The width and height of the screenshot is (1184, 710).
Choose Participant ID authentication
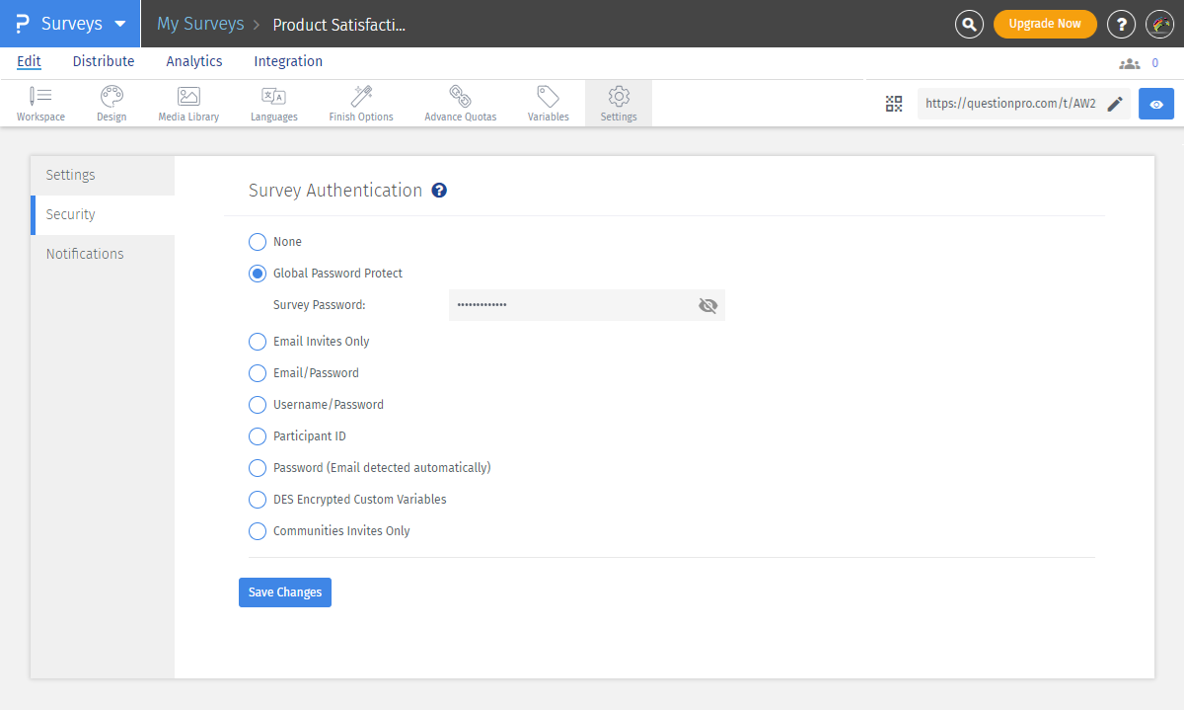click(257, 435)
